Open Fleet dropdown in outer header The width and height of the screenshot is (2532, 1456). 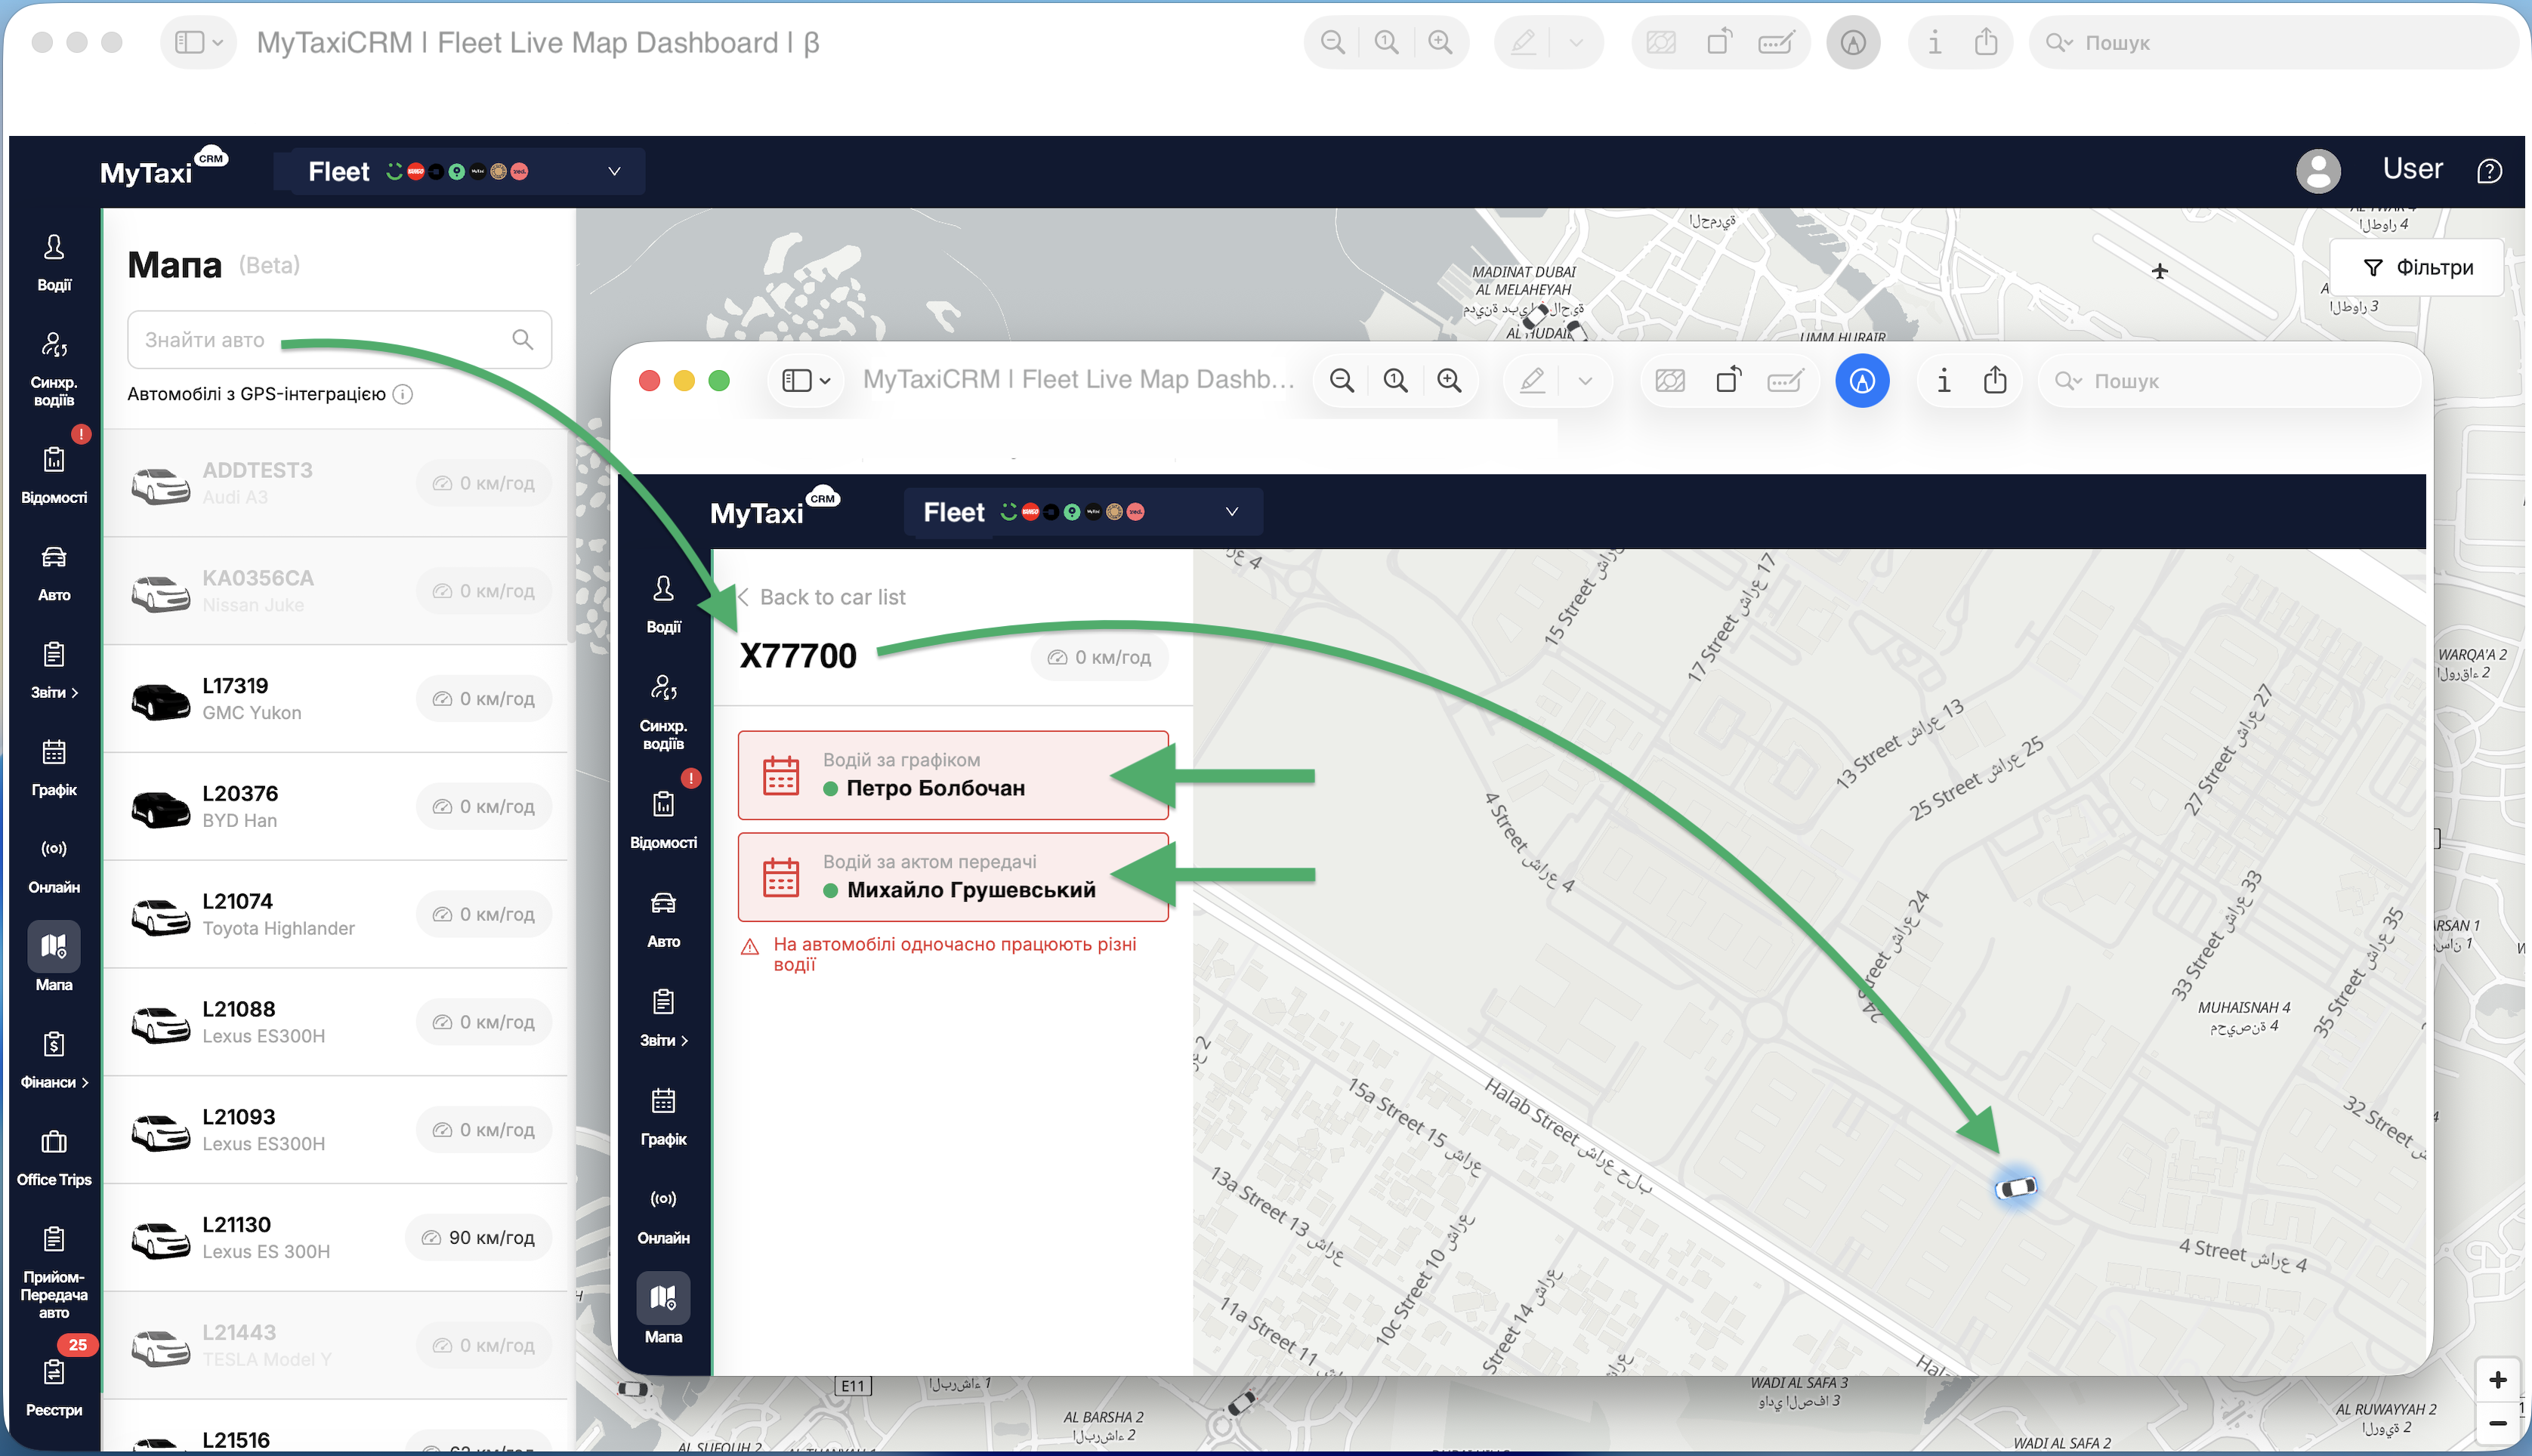pos(460,171)
